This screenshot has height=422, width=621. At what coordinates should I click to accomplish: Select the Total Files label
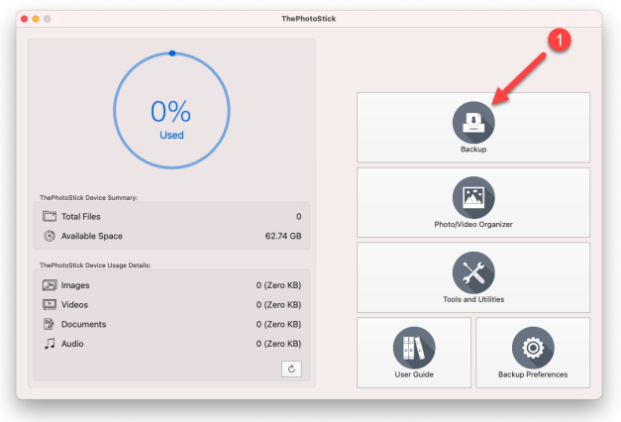coord(81,216)
